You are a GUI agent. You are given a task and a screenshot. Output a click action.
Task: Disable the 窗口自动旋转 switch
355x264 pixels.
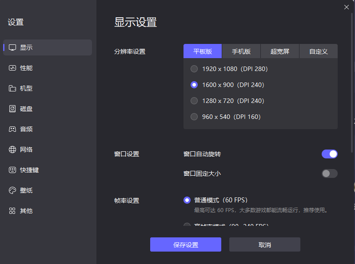tap(329, 154)
